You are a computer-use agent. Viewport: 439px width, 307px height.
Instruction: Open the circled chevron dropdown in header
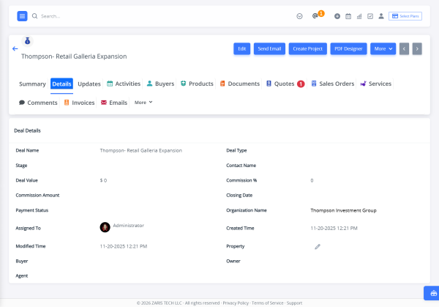(299, 16)
